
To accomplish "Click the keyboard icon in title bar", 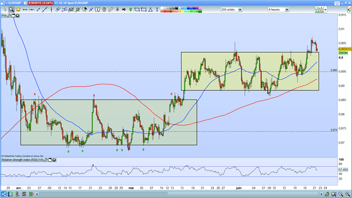I will (337, 3).
